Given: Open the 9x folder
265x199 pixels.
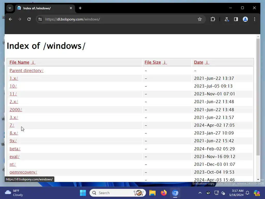Looking at the screenshot, I should [x=13, y=141].
